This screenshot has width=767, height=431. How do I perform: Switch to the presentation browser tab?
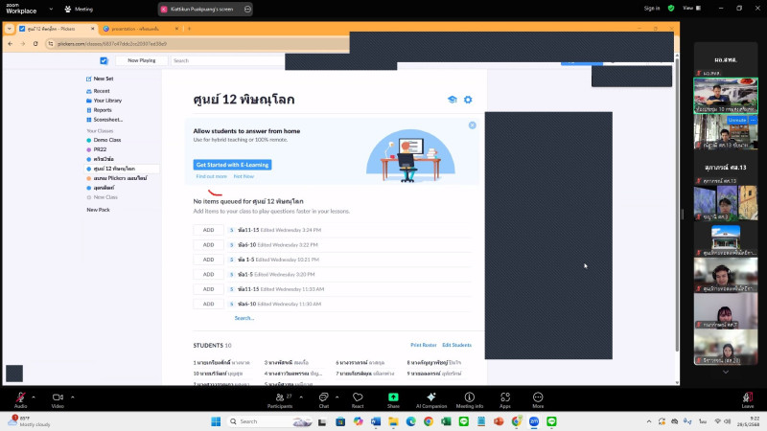click(x=140, y=29)
